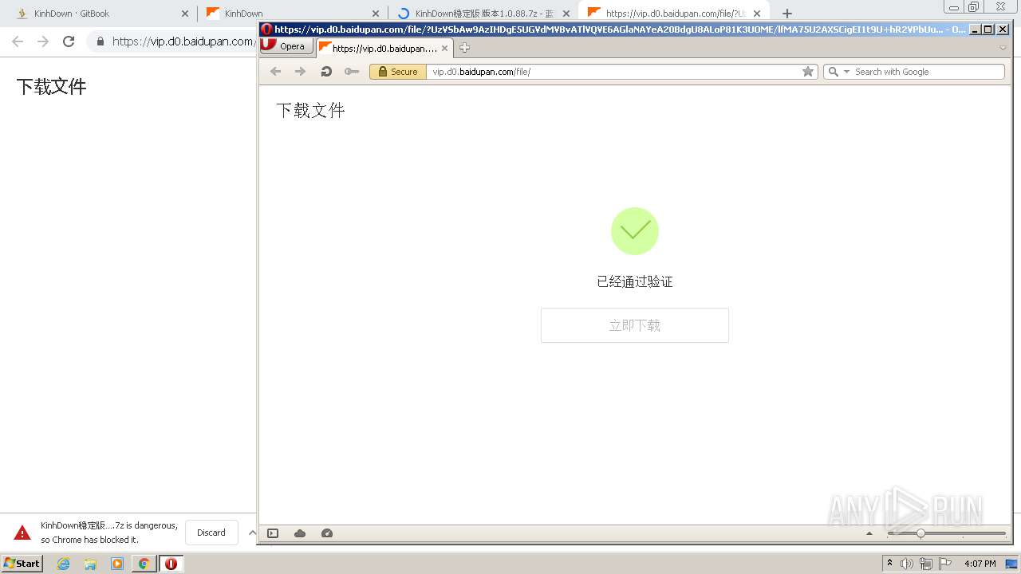The height and width of the screenshot is (574, 1021).
Task: Focus the Opera address field
Action: click(x=614, y=72)
